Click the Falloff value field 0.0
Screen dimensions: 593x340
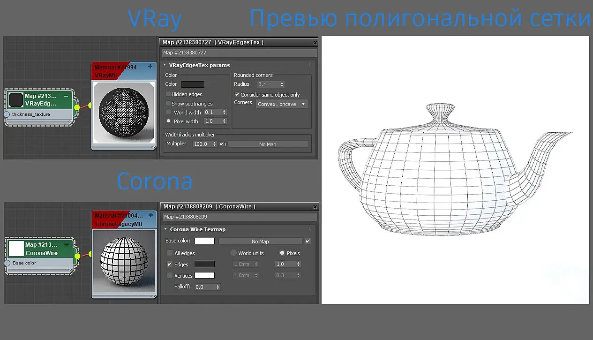pyautogui.click(x=204, y=287)
